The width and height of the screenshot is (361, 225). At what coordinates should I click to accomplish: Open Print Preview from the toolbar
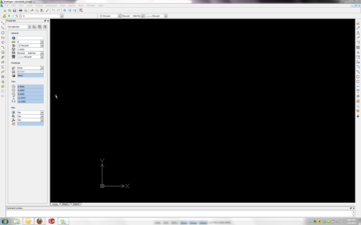point(25,10)
